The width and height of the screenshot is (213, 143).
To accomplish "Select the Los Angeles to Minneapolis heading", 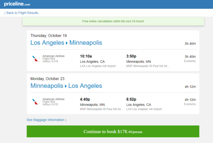I will tap(66, 43).
